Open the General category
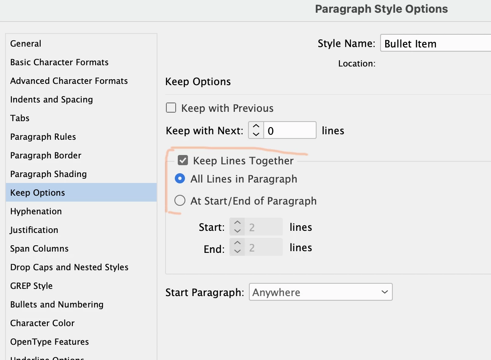The image size is (491, 360). coord(26,44)
